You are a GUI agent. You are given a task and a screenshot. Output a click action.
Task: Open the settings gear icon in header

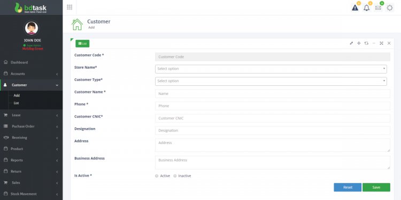coord(389,7)
